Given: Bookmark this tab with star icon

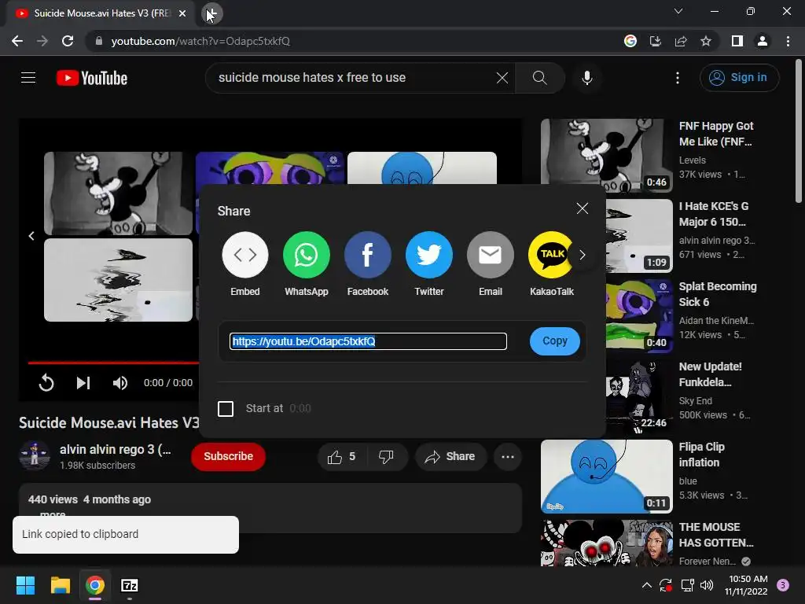Looking at the screenshot, I should pos(706,41).
